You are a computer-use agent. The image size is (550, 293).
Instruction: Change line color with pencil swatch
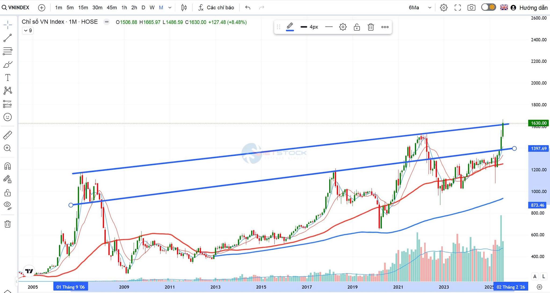(290, 27)
